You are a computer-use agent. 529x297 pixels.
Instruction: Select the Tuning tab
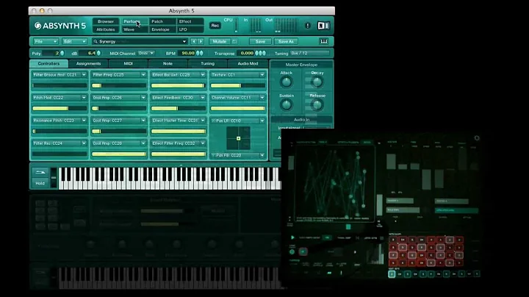click(207, 63)
